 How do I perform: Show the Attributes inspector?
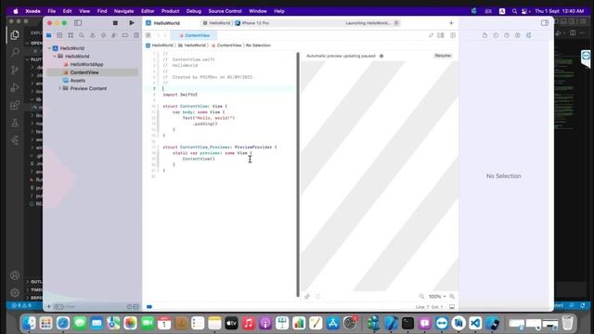tap(528, 35)
